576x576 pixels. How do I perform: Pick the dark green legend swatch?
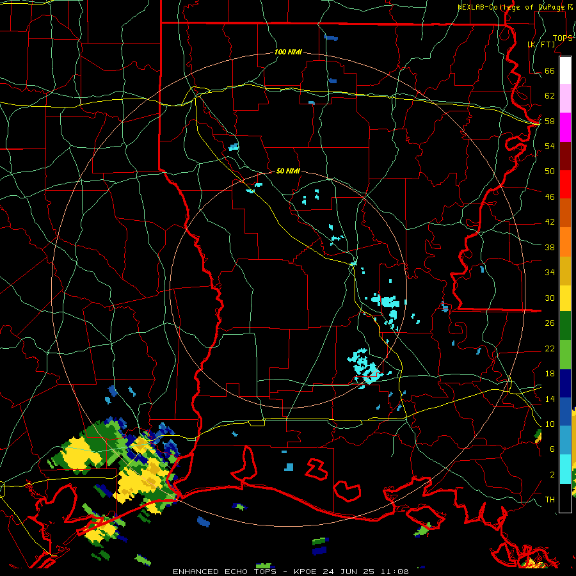[x=565, y=326]
